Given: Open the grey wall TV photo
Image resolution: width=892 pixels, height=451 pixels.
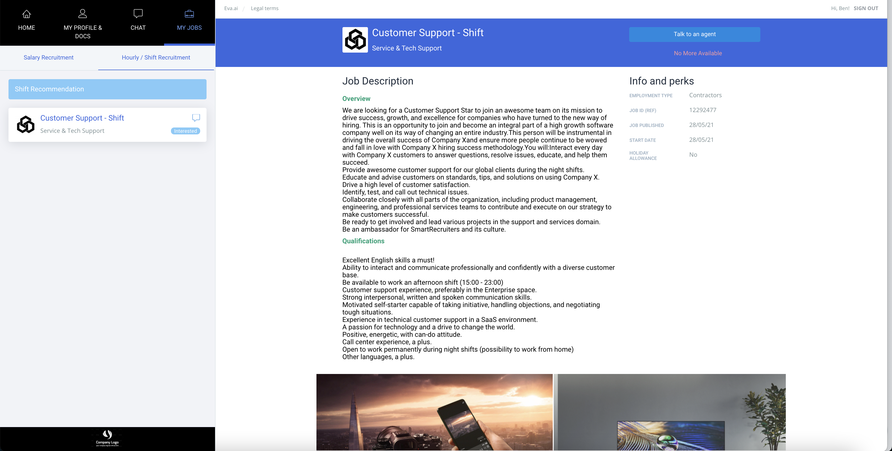Looking at the screenshot, I should pos(669,412).
